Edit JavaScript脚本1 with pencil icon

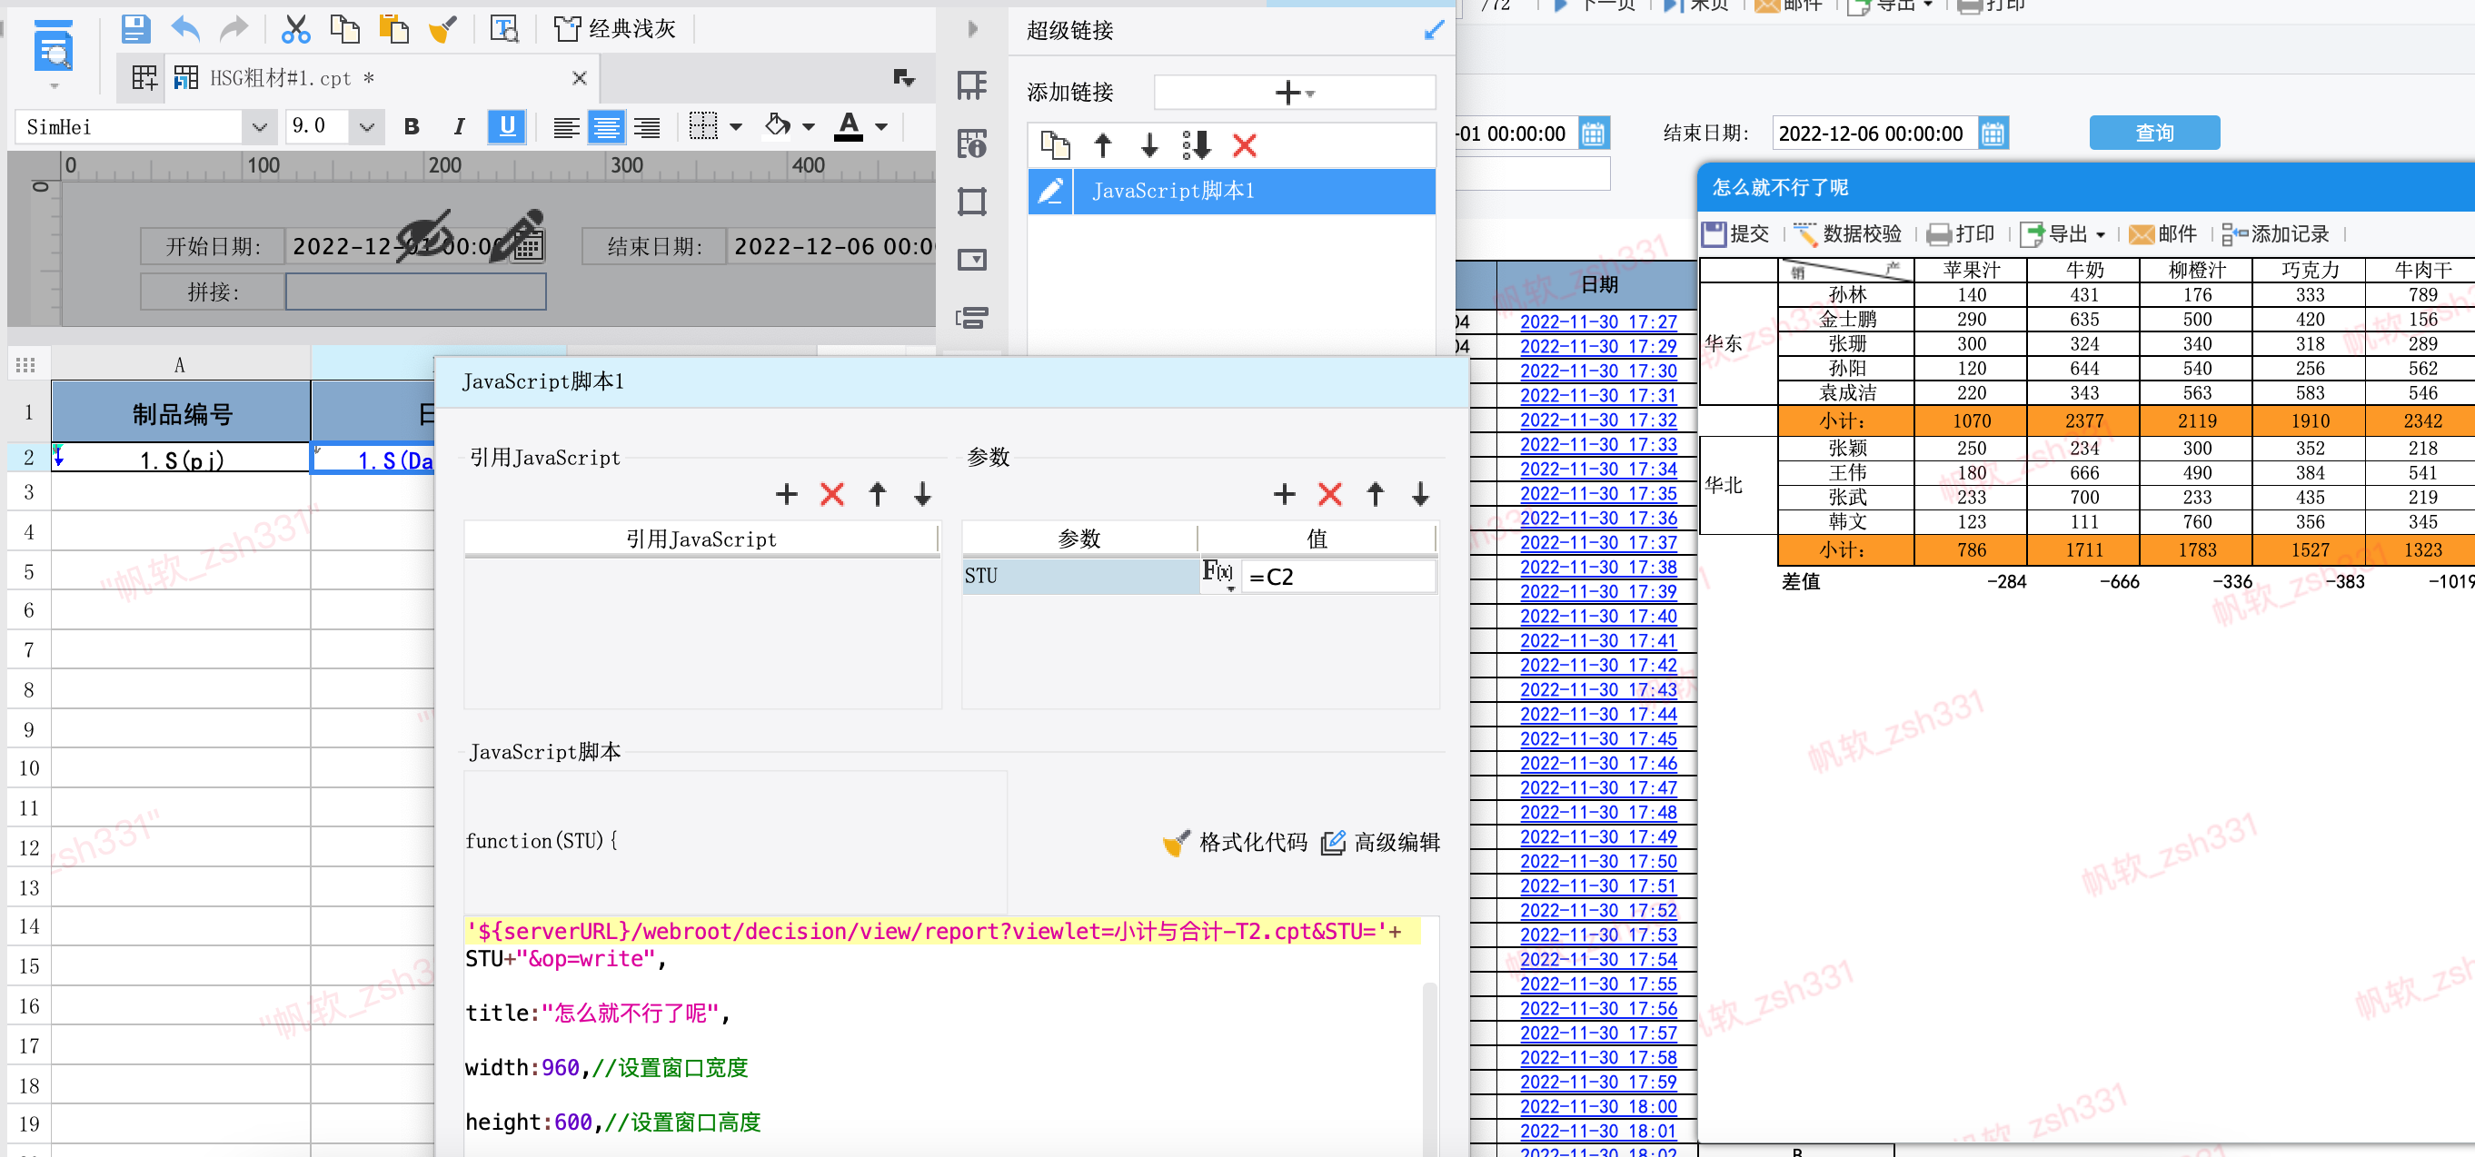coord(1050,191)
